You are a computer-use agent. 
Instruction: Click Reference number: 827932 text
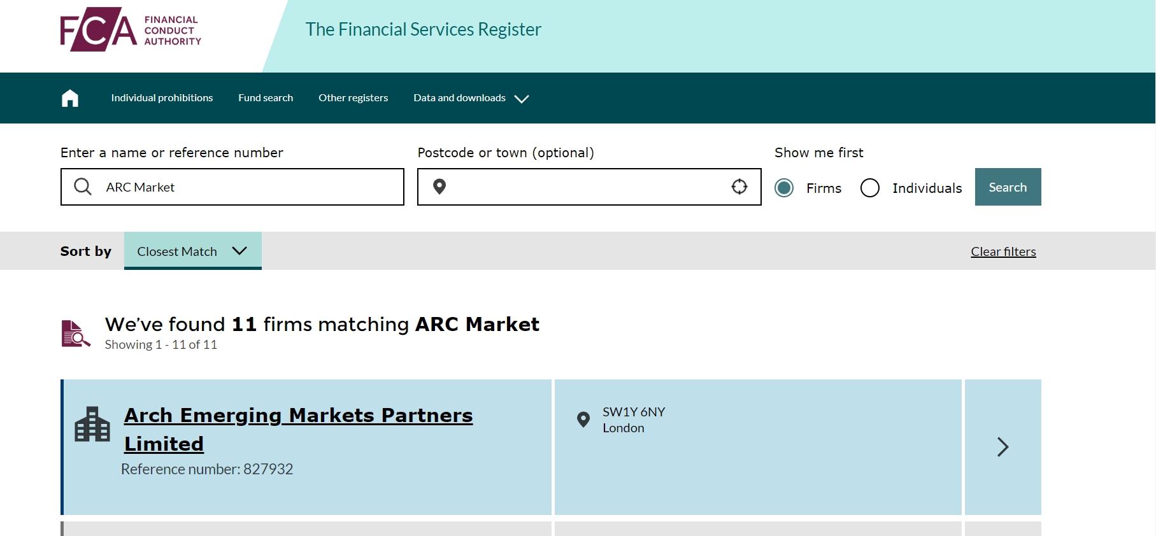[207, 469]
